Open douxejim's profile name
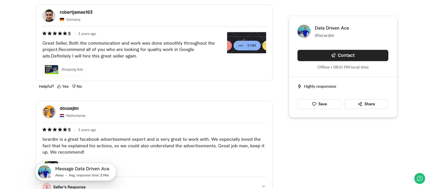The width and height of the screenshot is (433, 189). [x=69, y=108]
